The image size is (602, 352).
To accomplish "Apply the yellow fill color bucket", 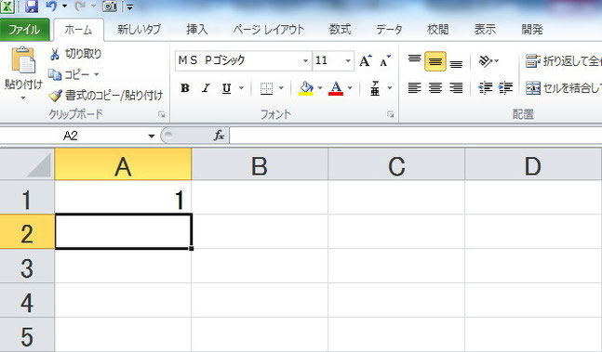I will point(306,88).
